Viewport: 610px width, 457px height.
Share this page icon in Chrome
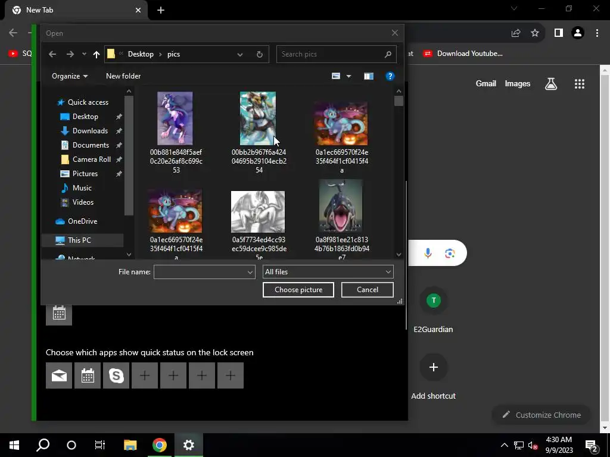(x=516, y=33)
